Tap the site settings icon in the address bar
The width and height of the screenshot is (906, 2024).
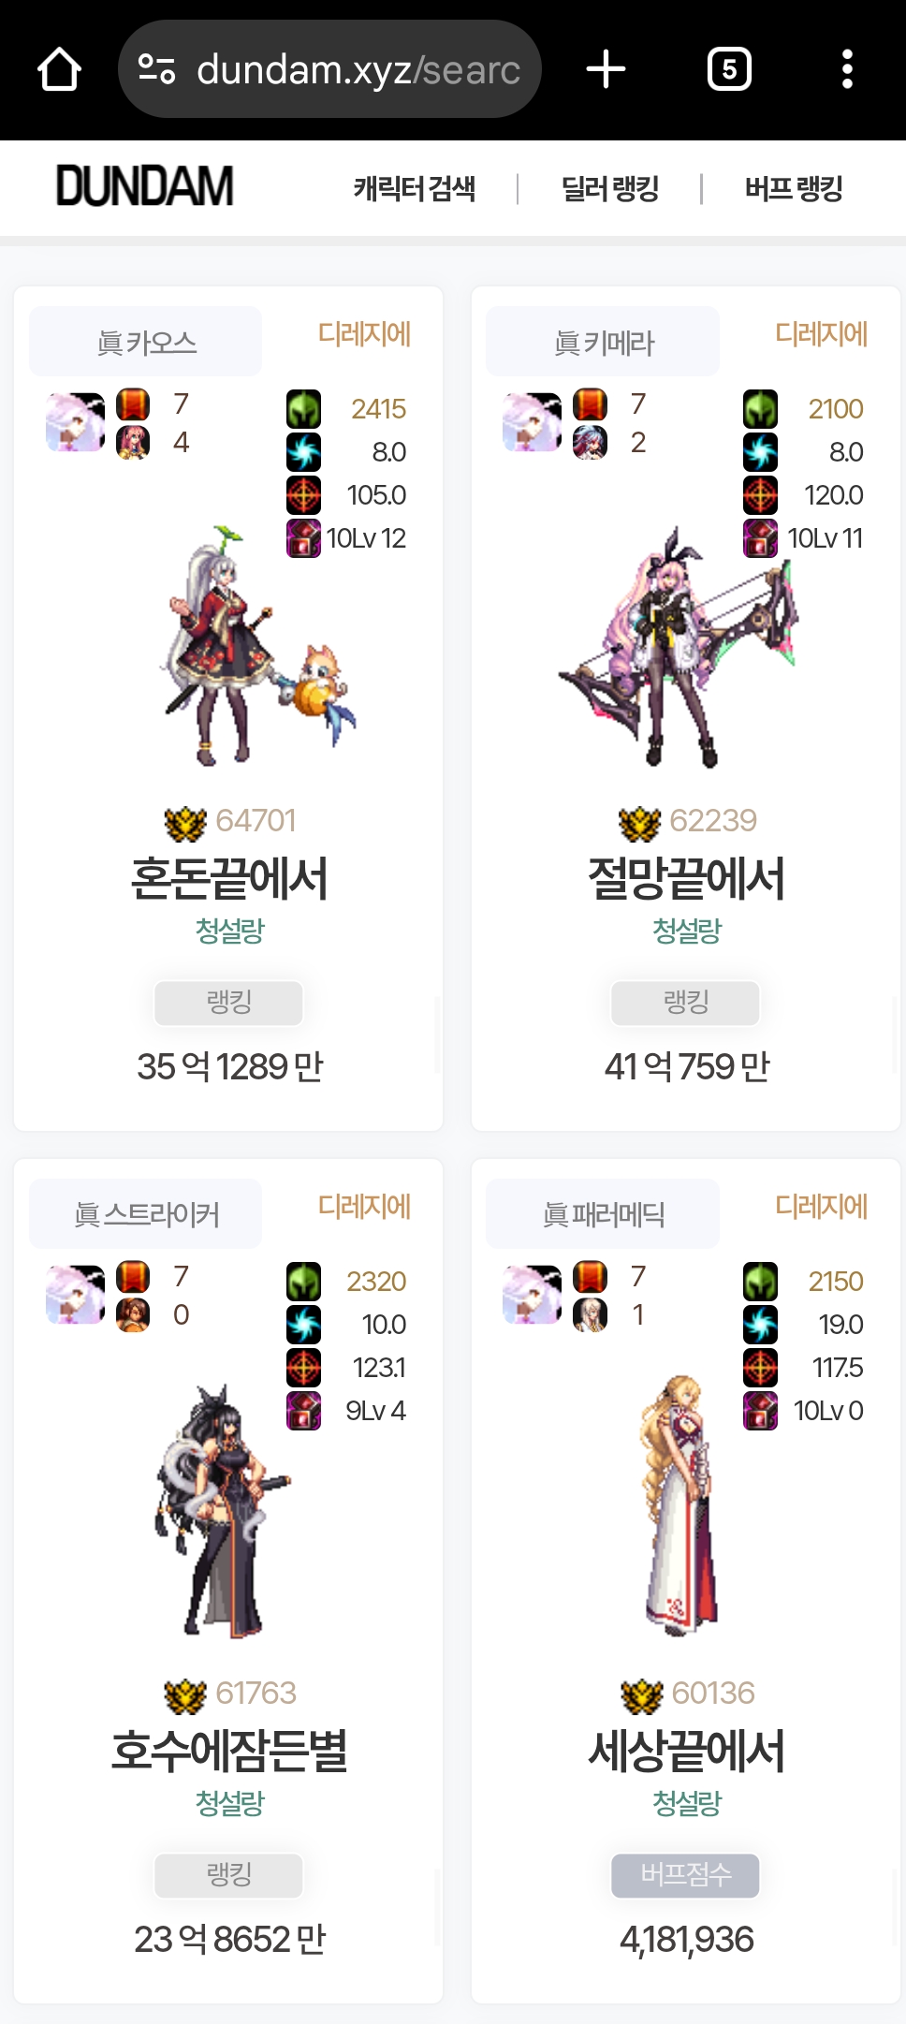(x=156, y=69)
